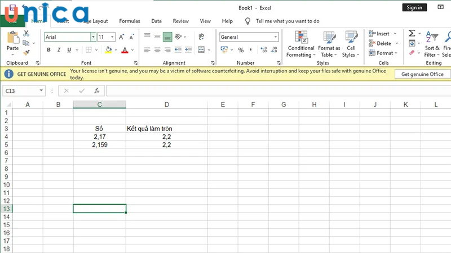Image resolution: width=451 pixels, height=253 pixels.
Task: Click the AutoSum sigma icon
Action: [x=412, y=34]
